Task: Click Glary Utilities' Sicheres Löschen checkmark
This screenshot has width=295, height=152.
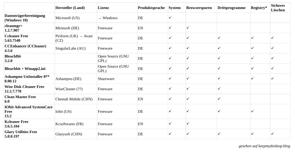Action: (x=273, y=134)
